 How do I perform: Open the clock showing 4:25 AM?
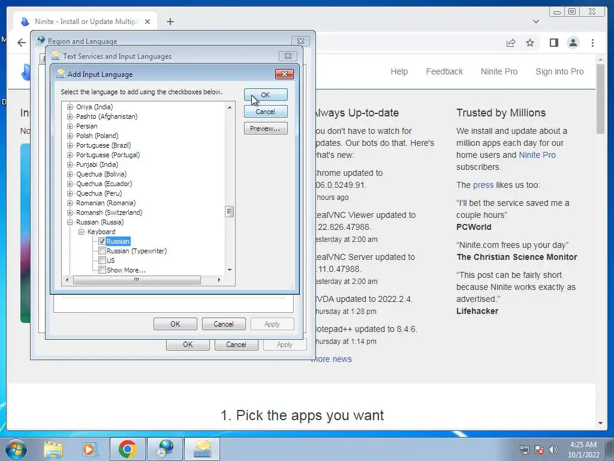[583, 450]
